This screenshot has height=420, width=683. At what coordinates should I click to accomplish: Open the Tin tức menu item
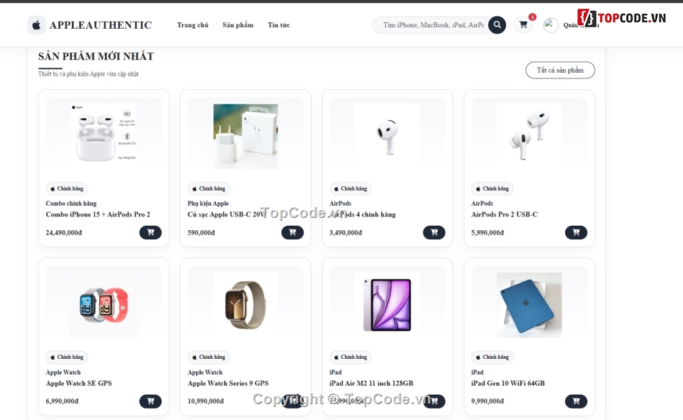279,25
